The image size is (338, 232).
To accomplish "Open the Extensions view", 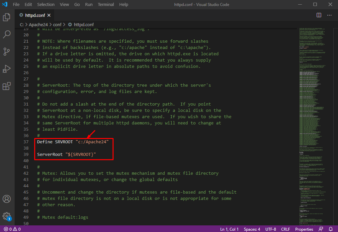I will (x=7, y=86).
